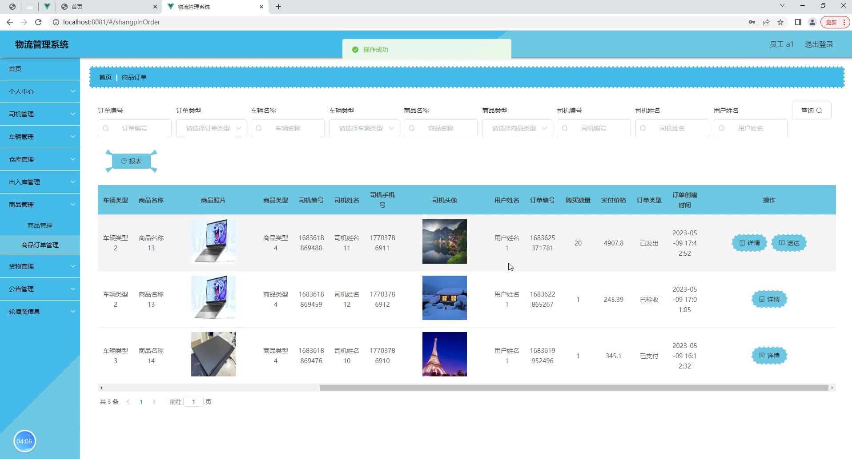The width and height of the screenshot is (852, 459).
Task: Click price 4907.8 in first row
Action: pos(614,243)
